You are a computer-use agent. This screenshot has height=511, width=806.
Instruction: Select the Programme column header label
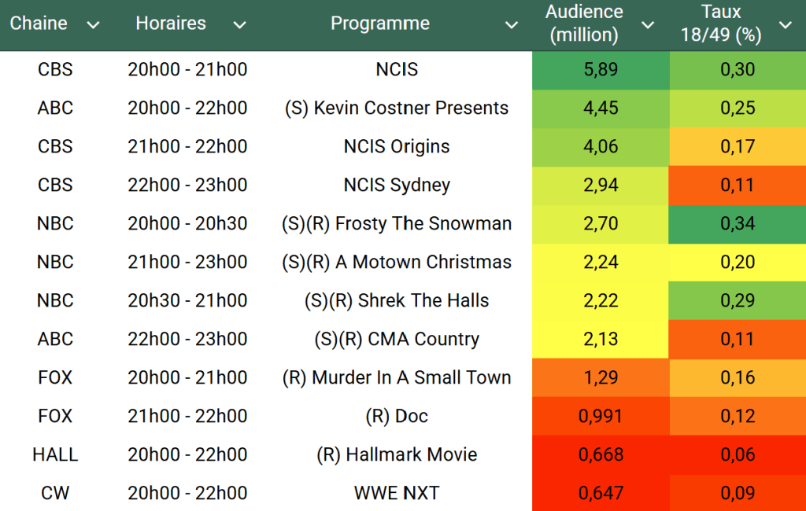(380, 24)
